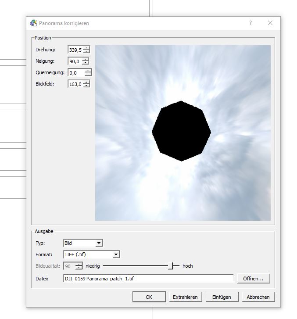Viewport: 297px width, 319px height.
Task: Increase the Neigung value with up arrow
Action: click(x=85, y=60)
